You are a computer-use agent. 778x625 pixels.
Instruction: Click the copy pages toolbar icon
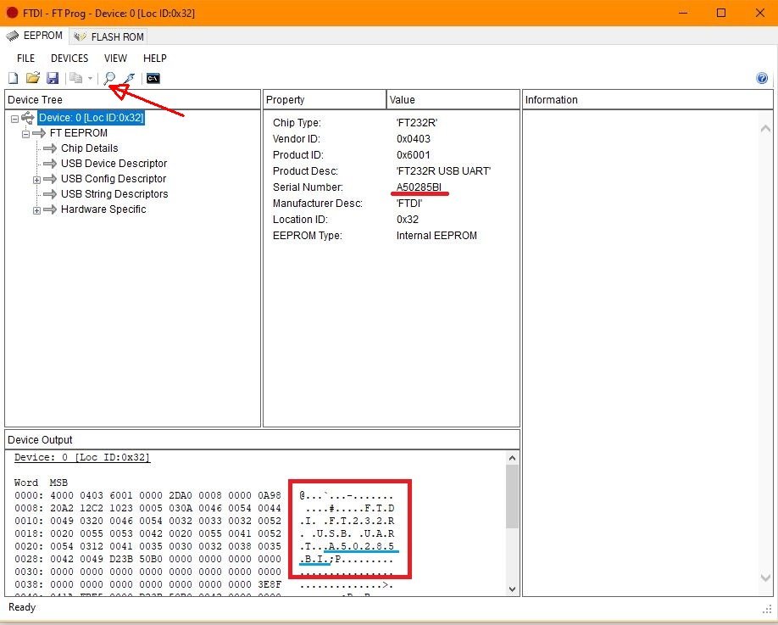[75, 79]
